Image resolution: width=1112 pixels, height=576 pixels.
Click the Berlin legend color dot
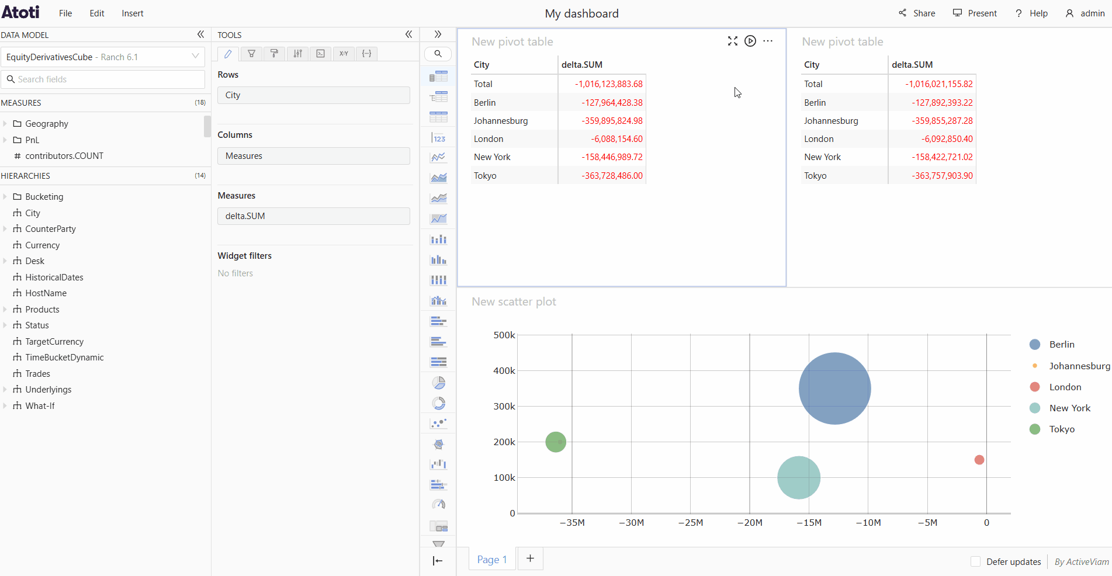pyautogui.click(x=1035, y=345)
